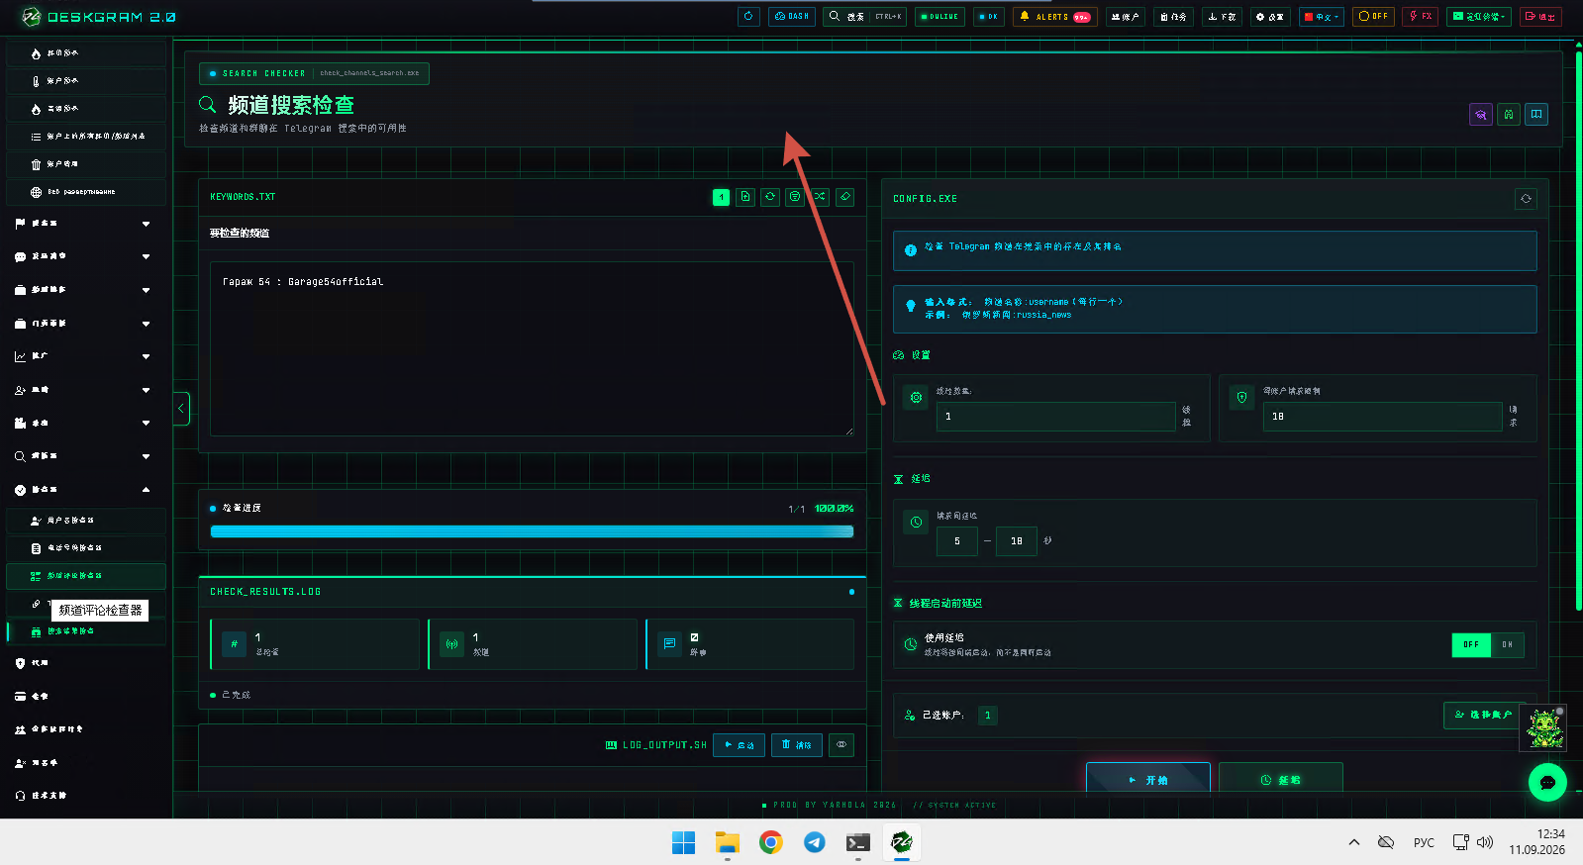The image size is (1583, 865).
Task: Click the reset icon in CONFIG.EXE header
Action: [1526, 199]
